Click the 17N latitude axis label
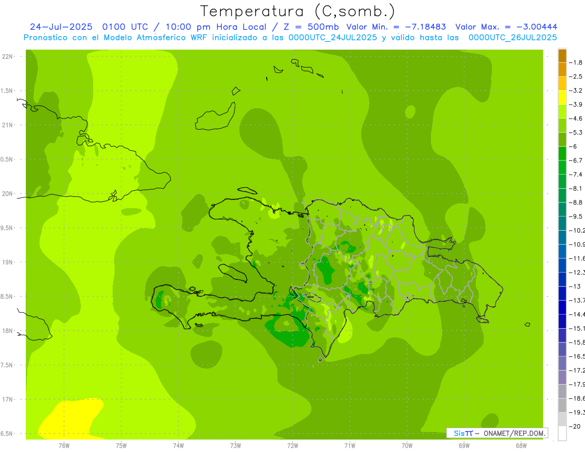 coord(7,399)
